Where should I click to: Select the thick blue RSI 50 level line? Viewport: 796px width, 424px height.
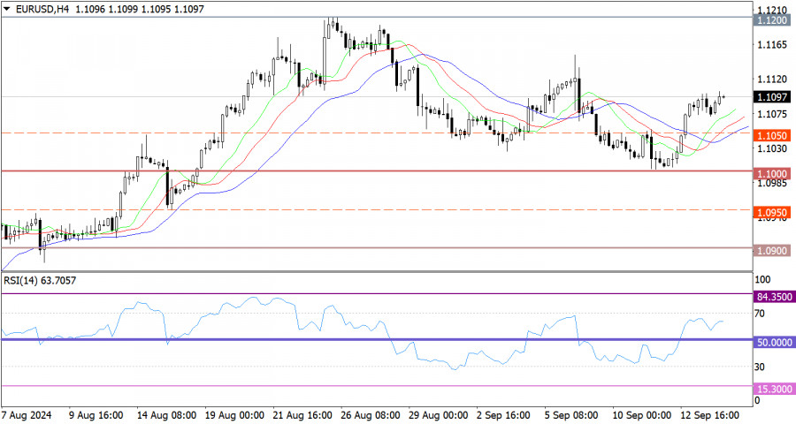[x=354, y=339]
